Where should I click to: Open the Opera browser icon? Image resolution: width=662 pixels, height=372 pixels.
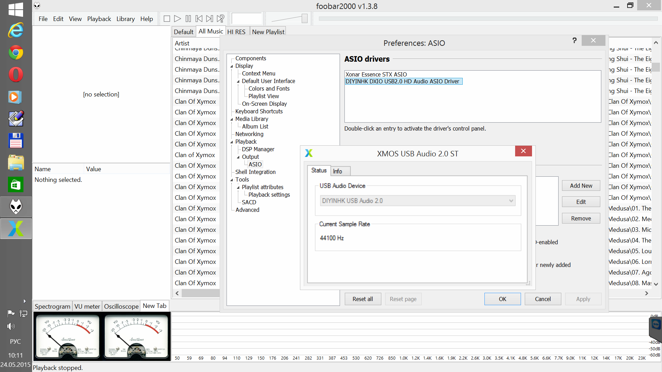pyautogui.click(x=16, y=75)
